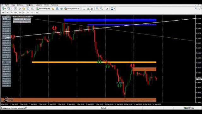Click the periodicity clock icon
The width and height of the screenshot is (202, 114).
click(112, 9)
